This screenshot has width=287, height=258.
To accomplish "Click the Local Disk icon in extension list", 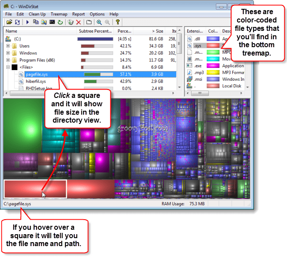I will (189, 86).
